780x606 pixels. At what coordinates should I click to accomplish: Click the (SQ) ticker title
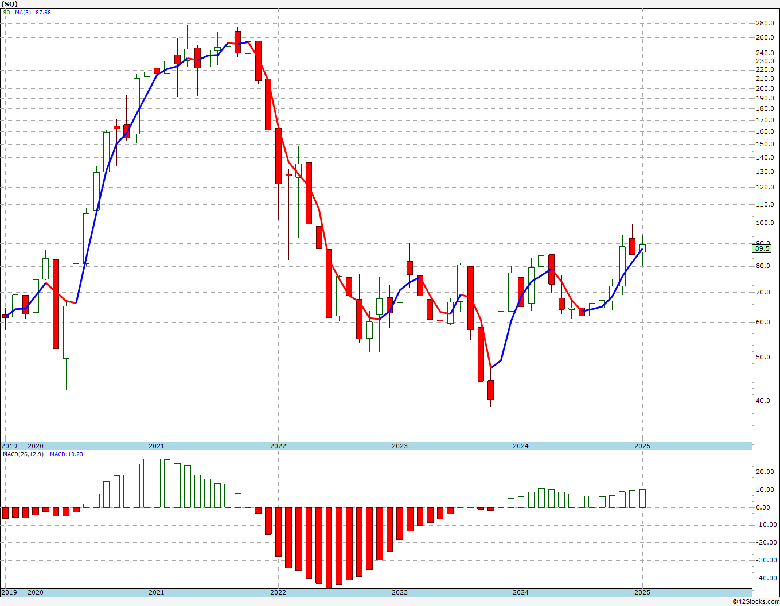[9, 3]
